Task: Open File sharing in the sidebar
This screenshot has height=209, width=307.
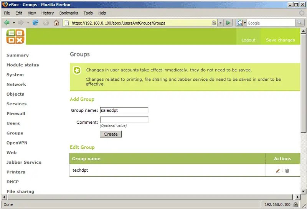Action: click(20, 192)
